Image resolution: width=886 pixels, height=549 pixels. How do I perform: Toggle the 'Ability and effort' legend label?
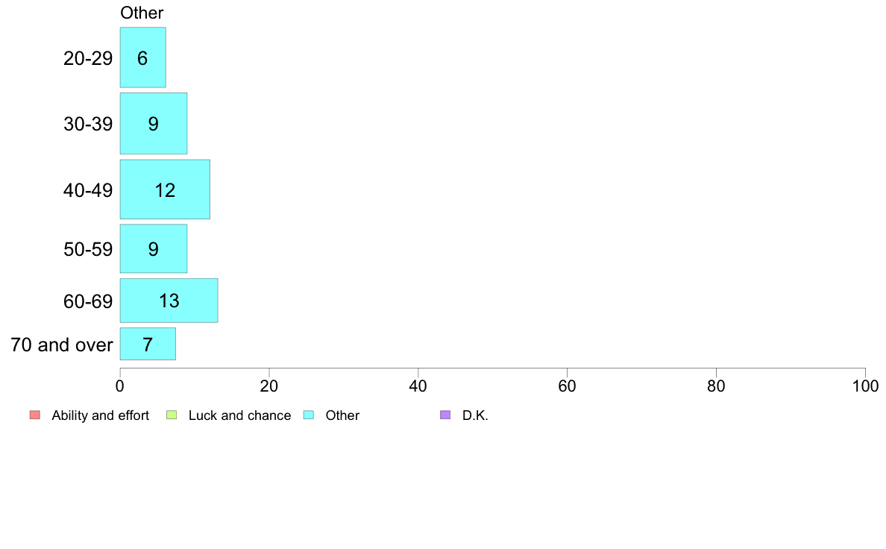point(100,415)
